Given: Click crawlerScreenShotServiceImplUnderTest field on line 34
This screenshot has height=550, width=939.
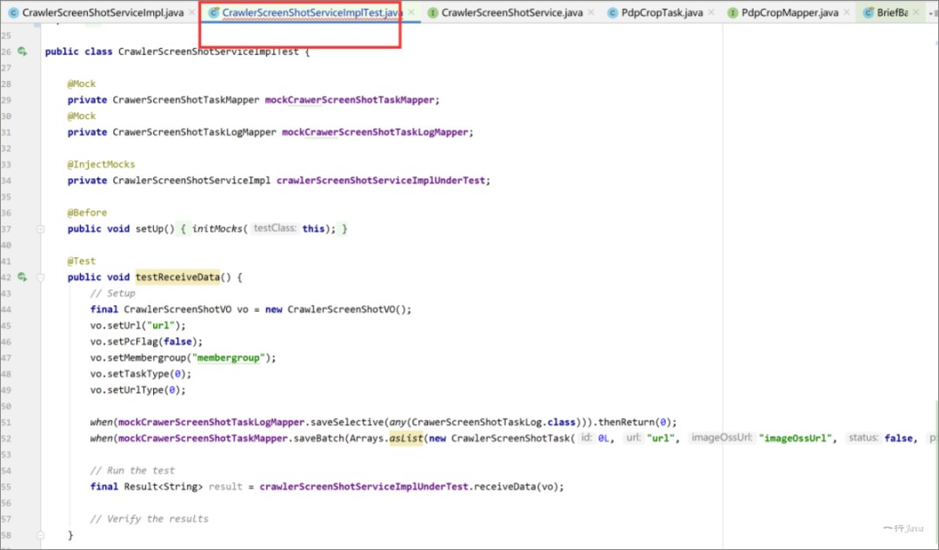Looking at the screenshot, I should click(381, 180).
